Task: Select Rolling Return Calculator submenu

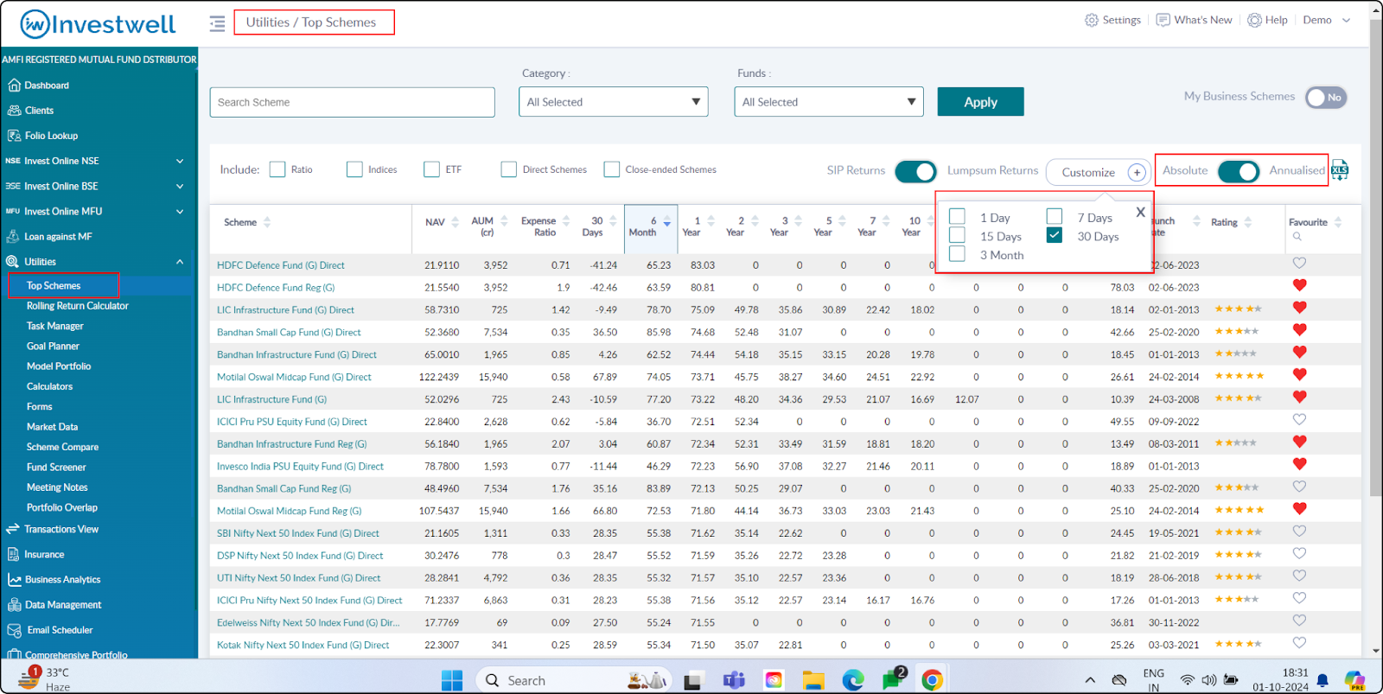Action: tap(77, 306)
